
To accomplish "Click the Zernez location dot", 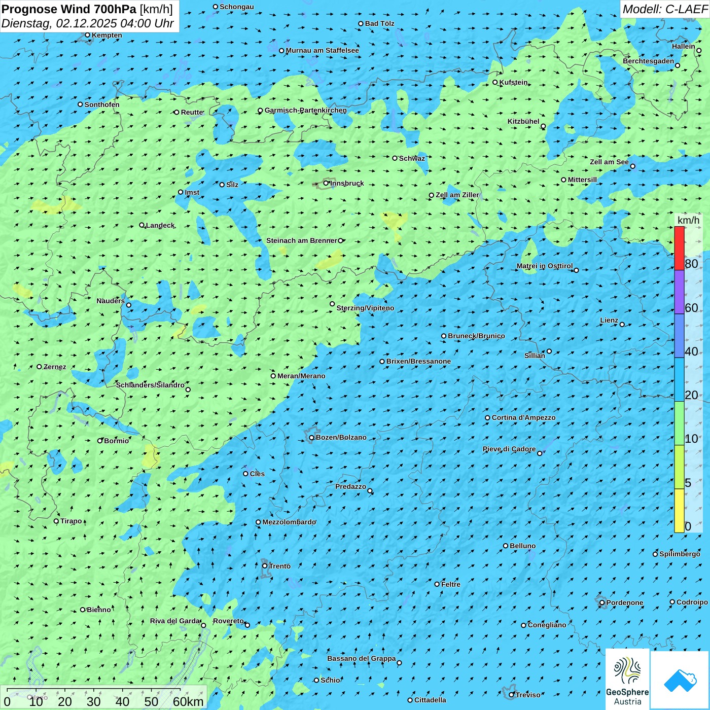I will coord(39,367).
